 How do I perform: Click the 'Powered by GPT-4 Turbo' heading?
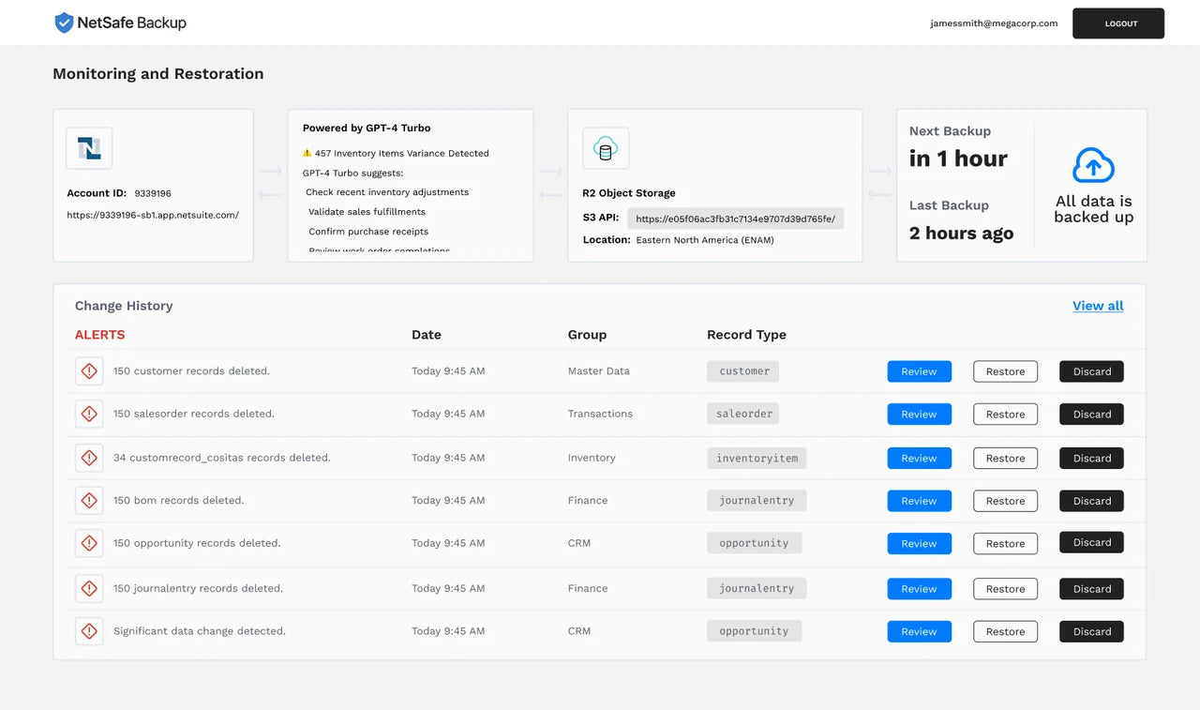[367, 128]
